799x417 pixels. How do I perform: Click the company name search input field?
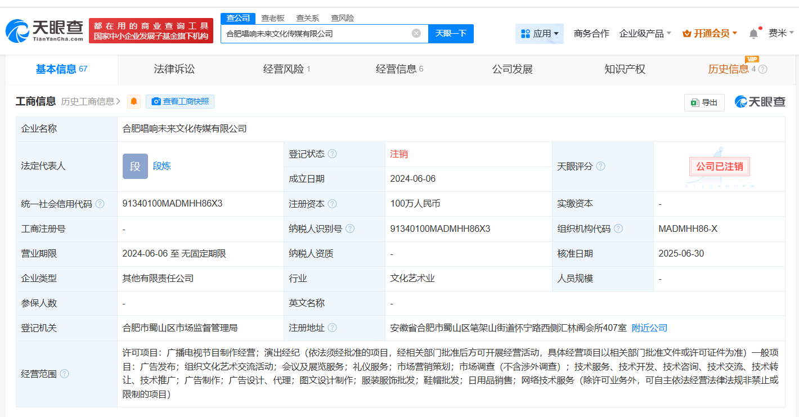coord(315,34)
